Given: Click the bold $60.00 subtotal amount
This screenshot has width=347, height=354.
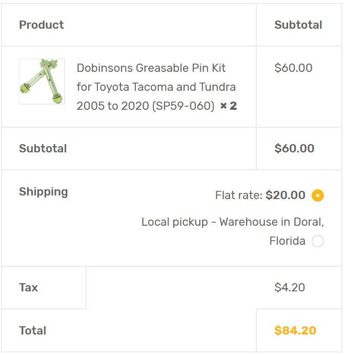Looking at the screenshot, I should click(x=294, y=148).
